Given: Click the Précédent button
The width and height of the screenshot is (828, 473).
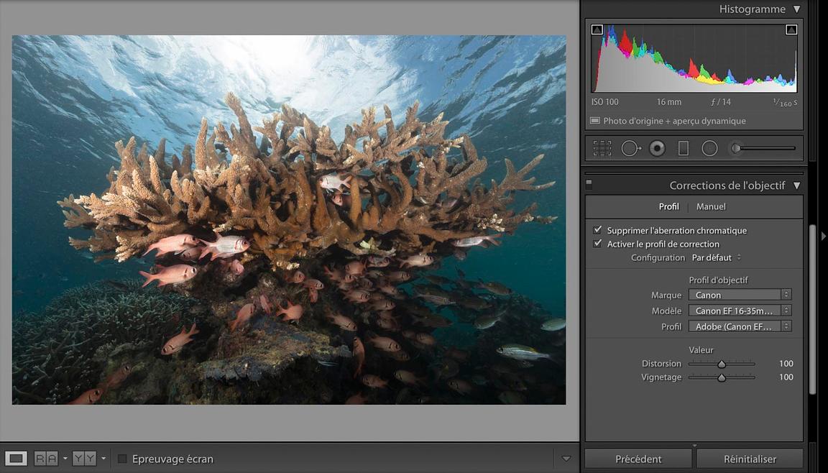Looking at the screenshot, I should point(638,459).
